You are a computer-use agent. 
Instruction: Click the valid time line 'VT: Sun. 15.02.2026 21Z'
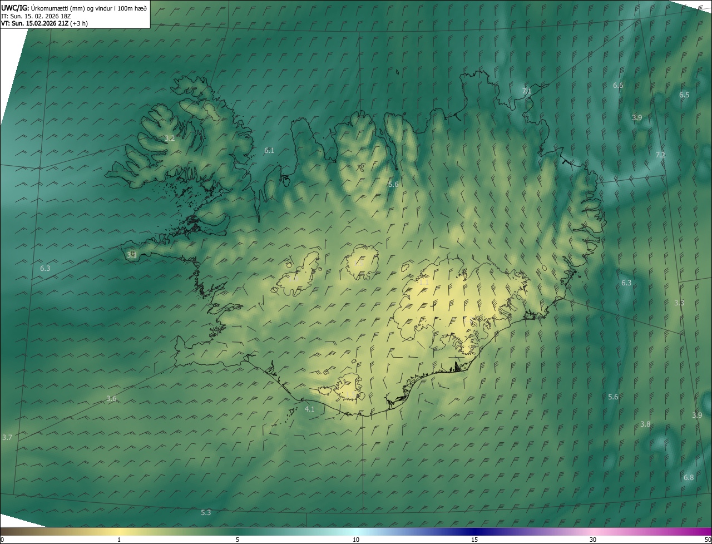tap(35, 23)
